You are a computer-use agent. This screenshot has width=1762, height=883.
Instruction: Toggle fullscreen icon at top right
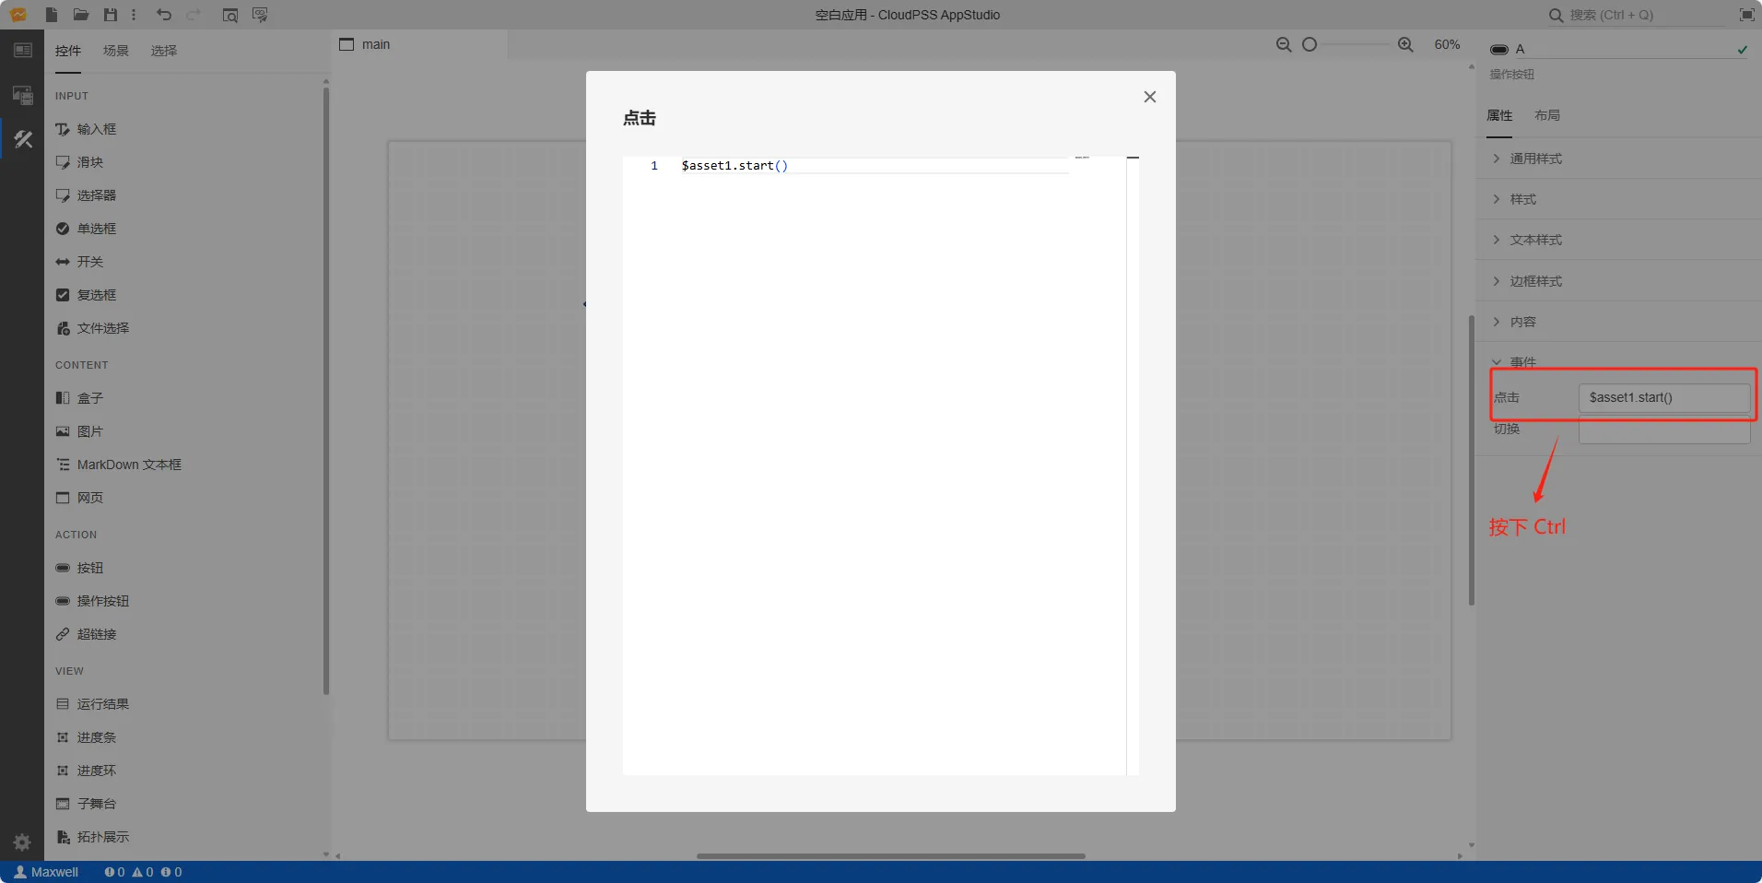(x=1746, y=15)
